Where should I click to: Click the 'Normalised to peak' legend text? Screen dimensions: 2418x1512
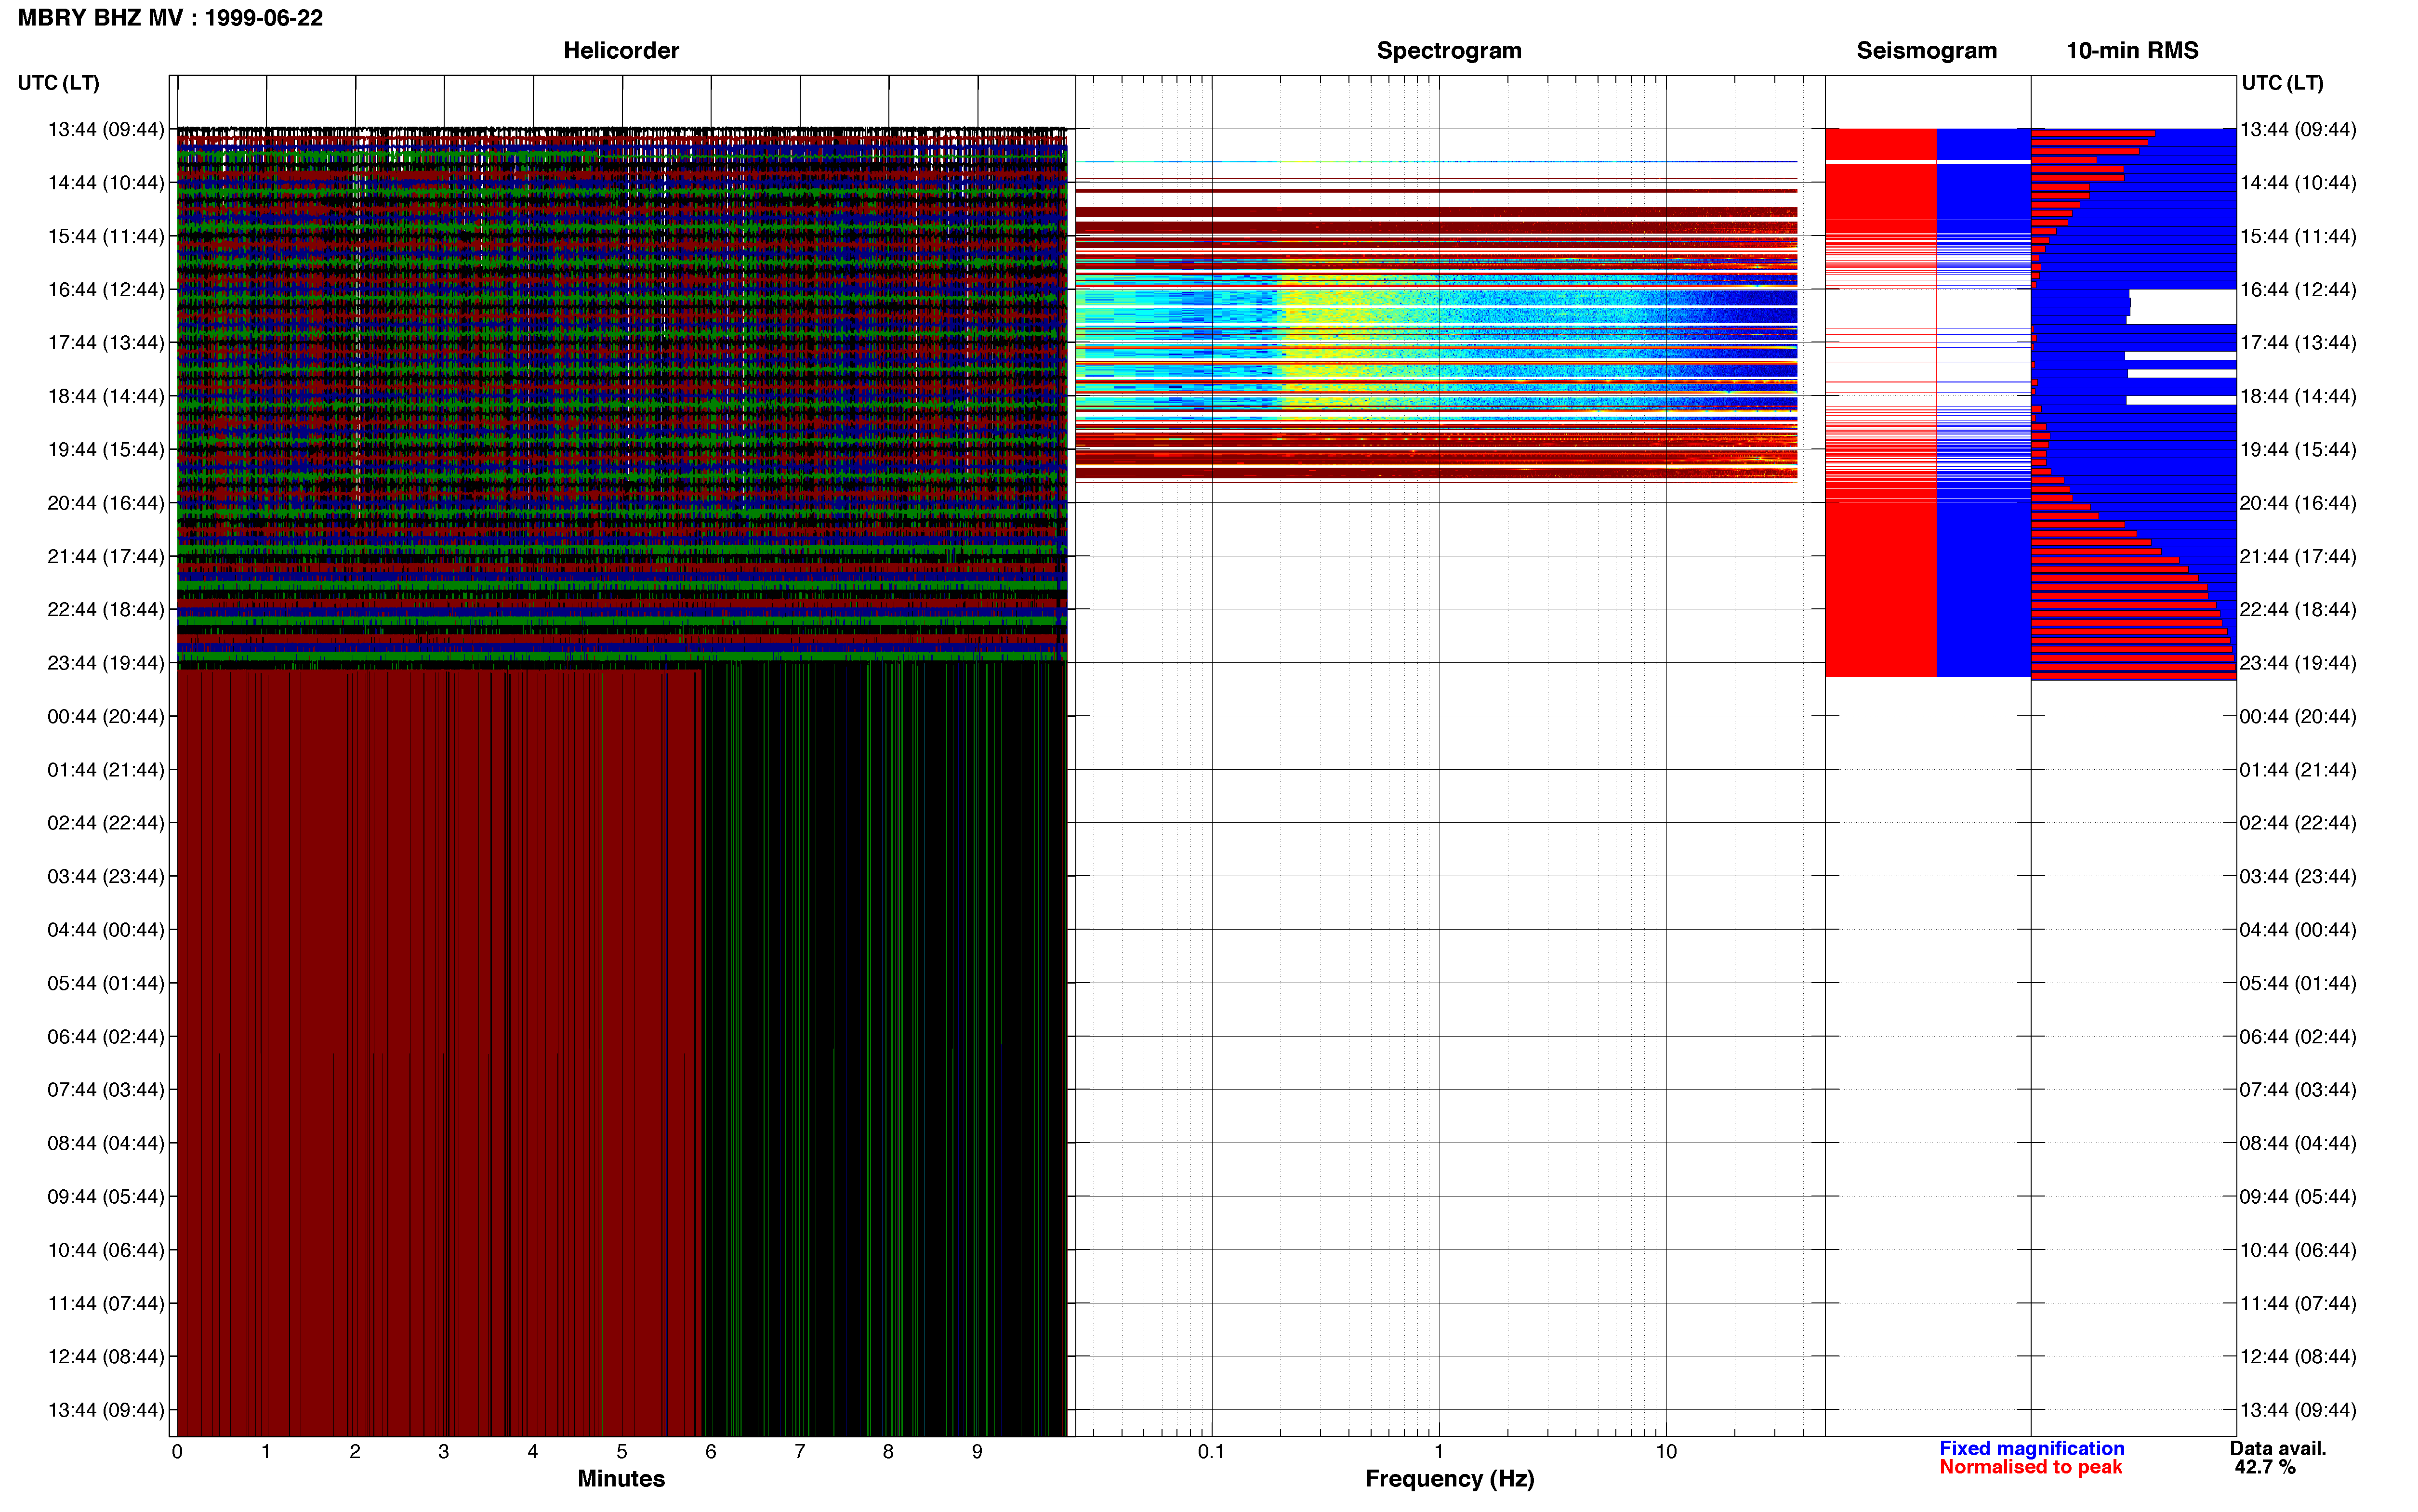tap(2030, 1467)
